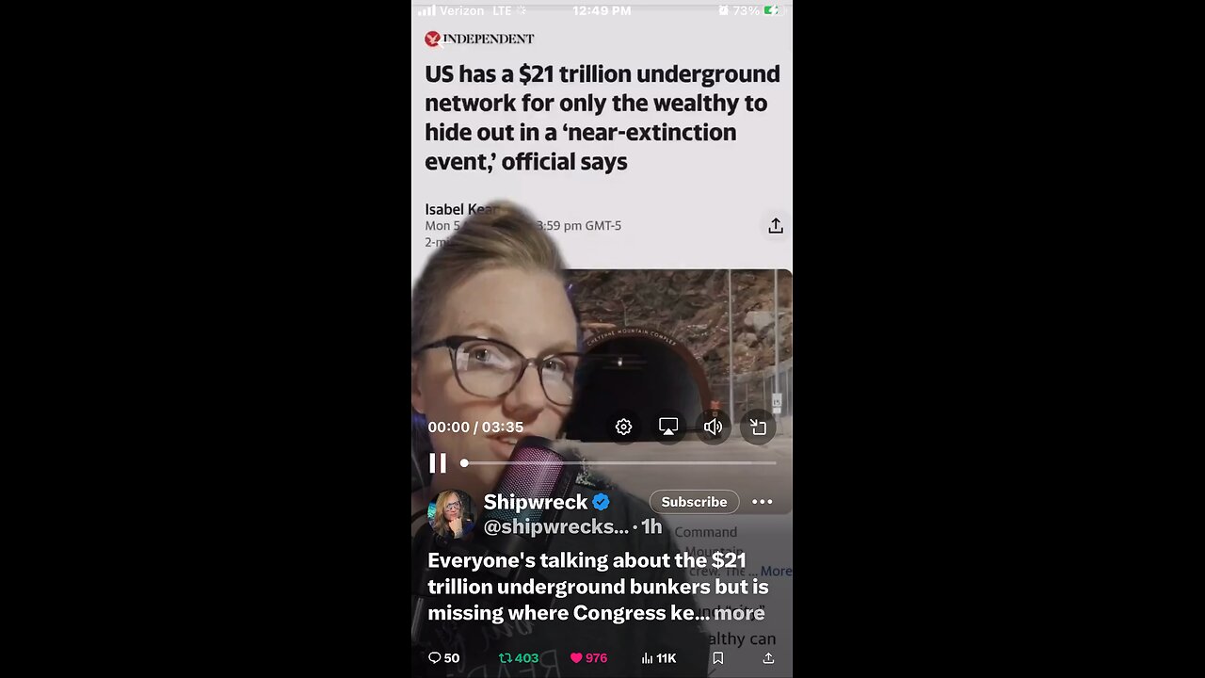This screenshot has width=1205, height=678.
Task: Open the three-dot post menu
Action: 763,502
